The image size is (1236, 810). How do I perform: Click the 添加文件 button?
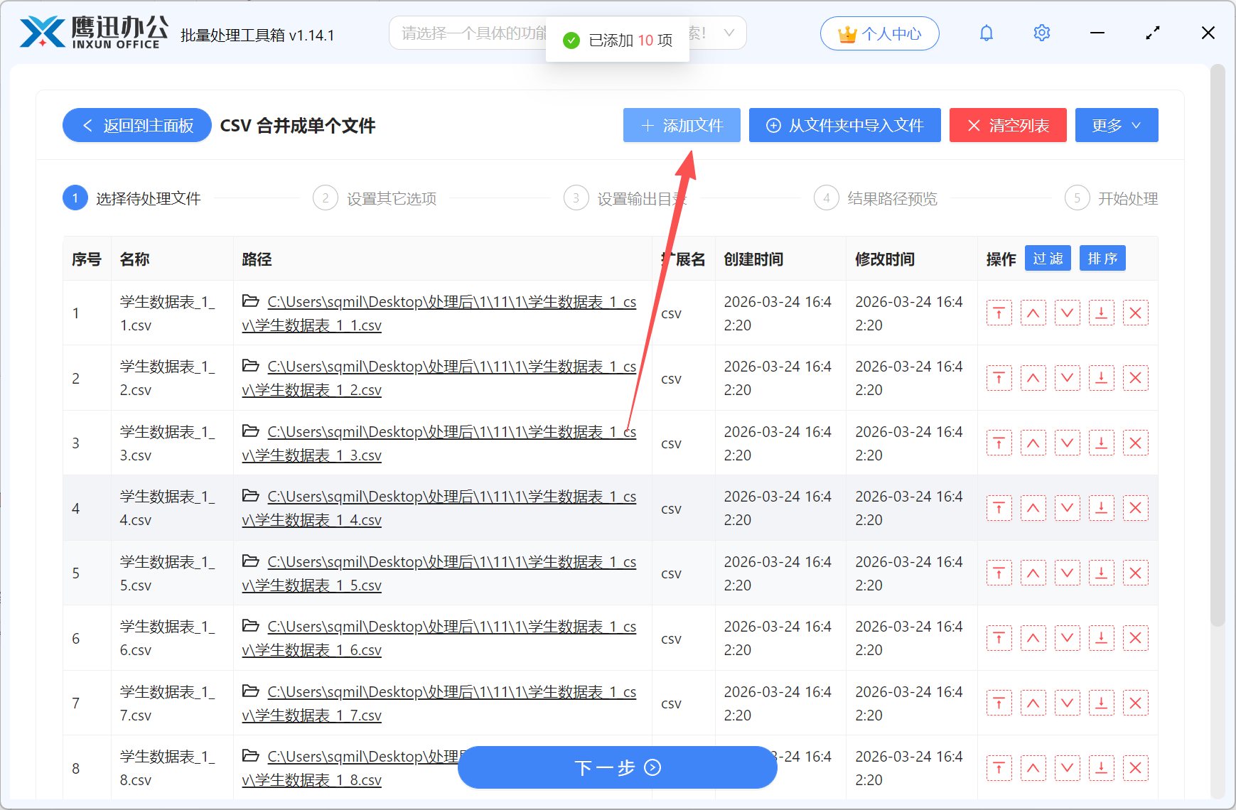(x=681, y=125)
